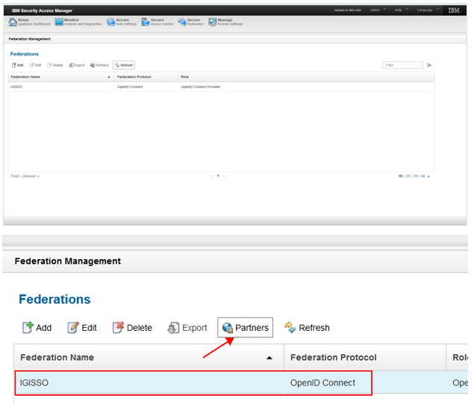Click Federation Protocol header in upper screenshot

pyautogui.click(x=146, y=77)
